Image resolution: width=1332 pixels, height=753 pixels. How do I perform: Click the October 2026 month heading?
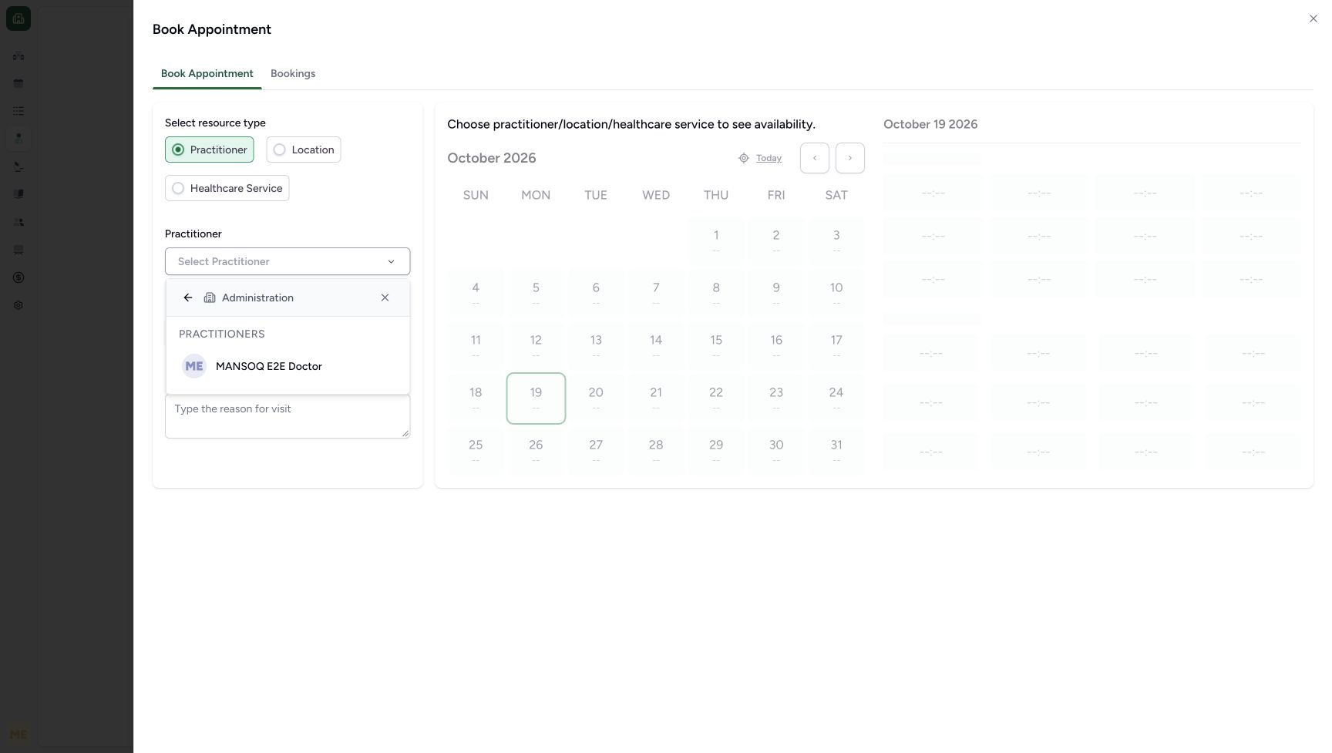(x=492, y=158)
